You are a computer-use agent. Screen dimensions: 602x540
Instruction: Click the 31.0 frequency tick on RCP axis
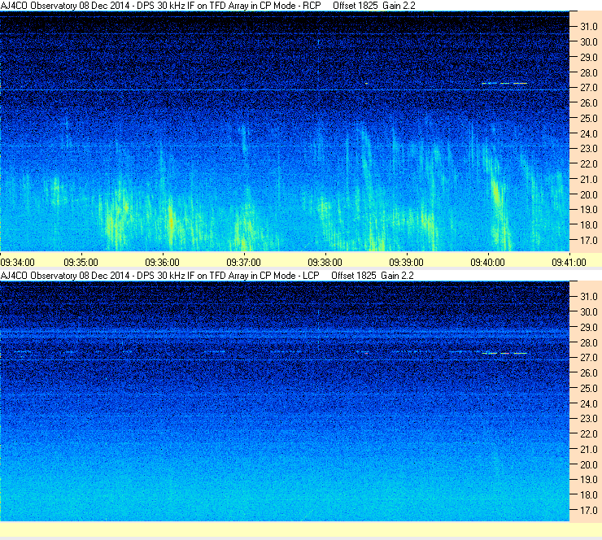[589, 27]
